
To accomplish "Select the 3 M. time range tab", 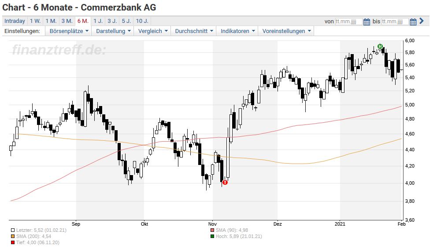I will pos(67,21).
